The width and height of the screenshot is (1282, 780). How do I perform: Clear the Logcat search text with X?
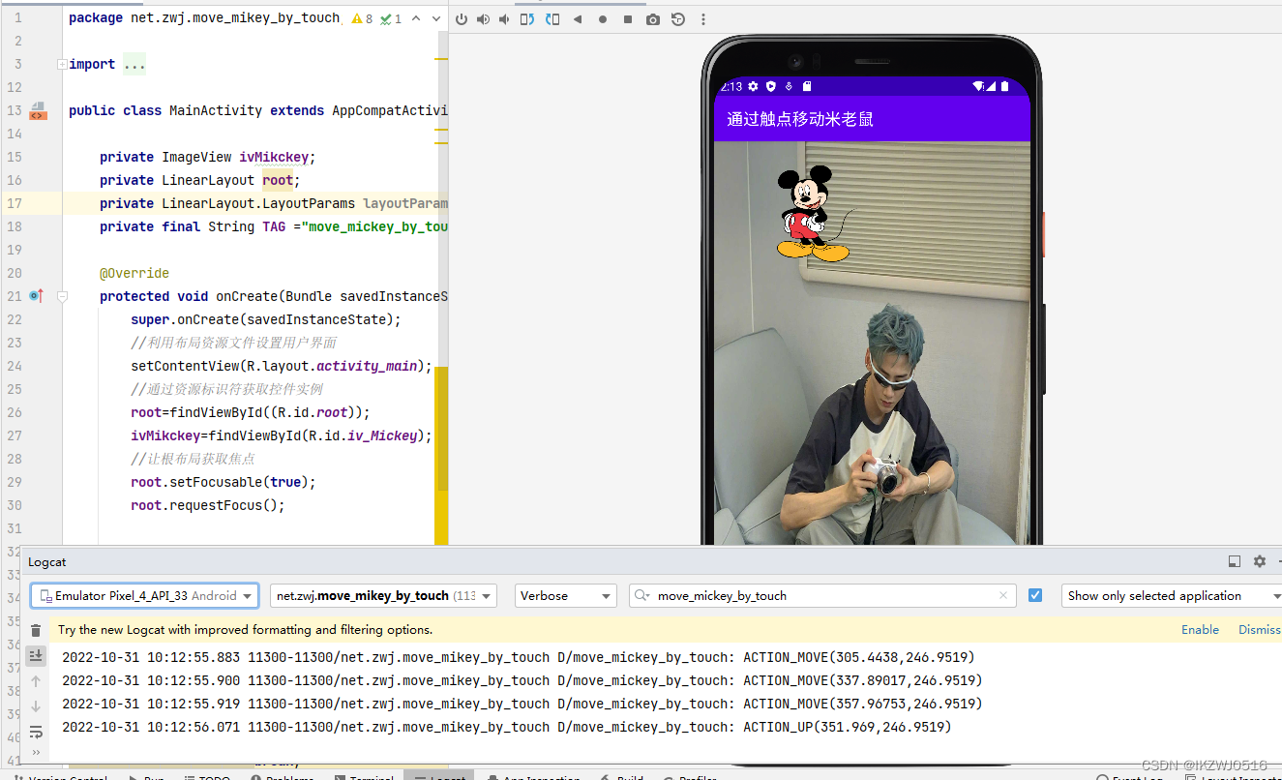coord(1003,596)
